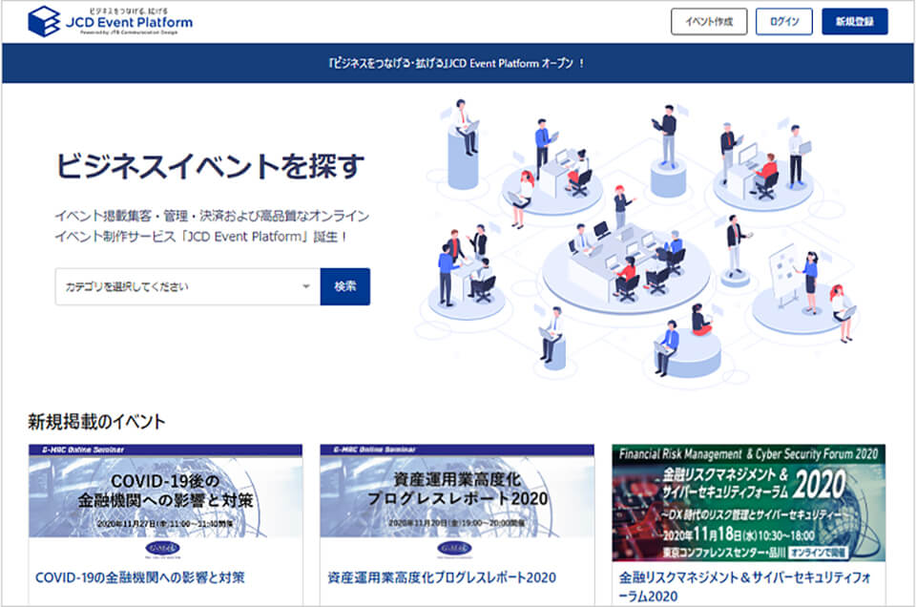This screenshot has height=607, width=916.
Task: Open the イベント作成 button
Action: click(x=709, y=22)
